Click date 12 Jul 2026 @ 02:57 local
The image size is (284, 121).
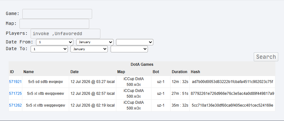(92, 94)
